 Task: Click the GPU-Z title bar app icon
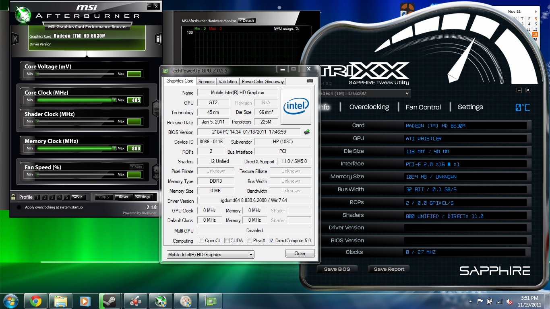tap(166, 70)
